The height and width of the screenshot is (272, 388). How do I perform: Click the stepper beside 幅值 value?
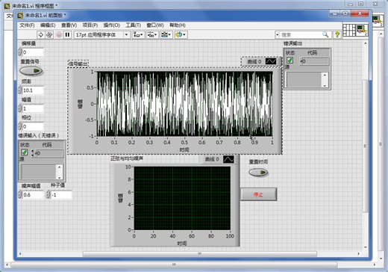coord(20,108)
